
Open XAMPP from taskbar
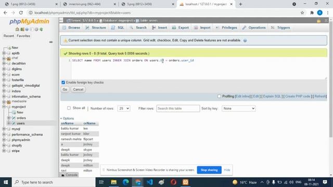pyautogui.click(x=185, y=182)
